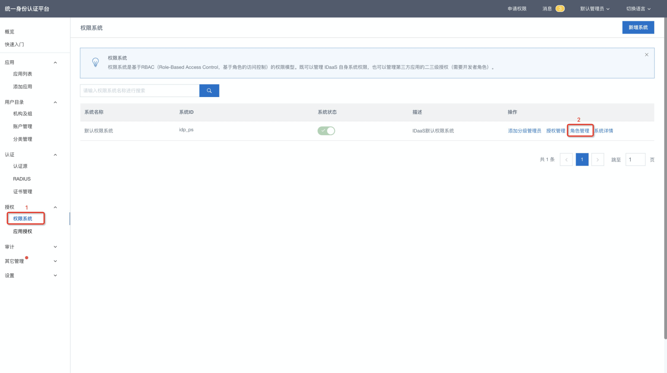Click 角色管理 link
This screenshot has width=667, height=373.
(x=580, y=131)
